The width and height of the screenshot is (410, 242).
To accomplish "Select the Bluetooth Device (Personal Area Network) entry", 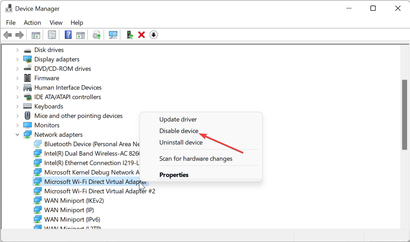I will [92, 144].
